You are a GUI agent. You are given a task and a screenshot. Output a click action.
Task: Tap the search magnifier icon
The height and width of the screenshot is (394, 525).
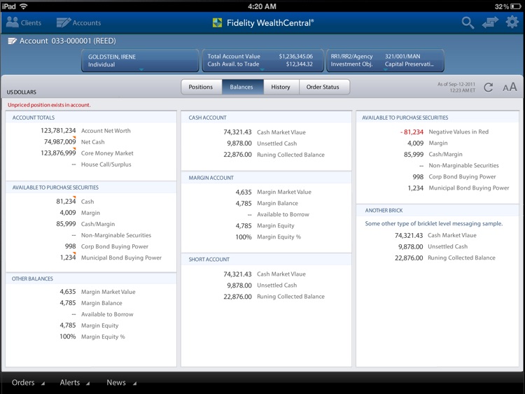point(468,23)
